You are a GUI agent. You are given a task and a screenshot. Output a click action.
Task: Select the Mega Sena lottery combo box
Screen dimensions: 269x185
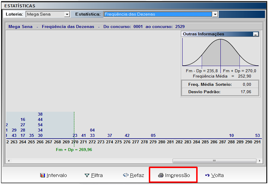[x=48, y=14]
